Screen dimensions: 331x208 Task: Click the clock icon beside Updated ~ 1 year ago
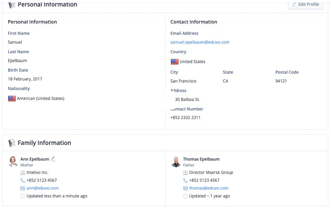tap(185, 196)
